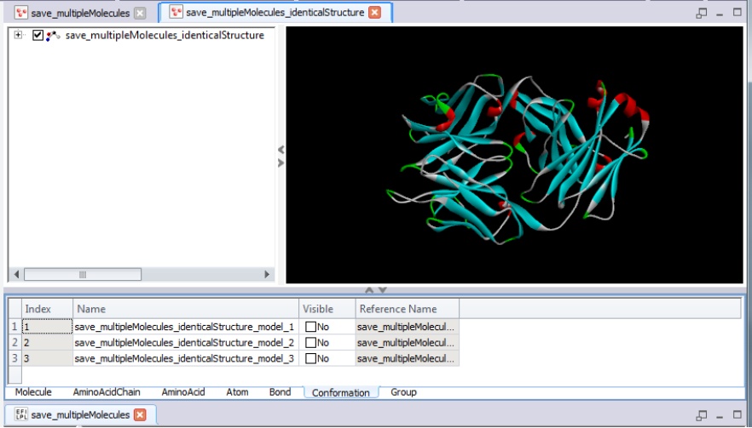Screen dimensions: 752x428
Task: Select the save_multipleMolecules_identicalStructure tab
Action: coord(275,13)
